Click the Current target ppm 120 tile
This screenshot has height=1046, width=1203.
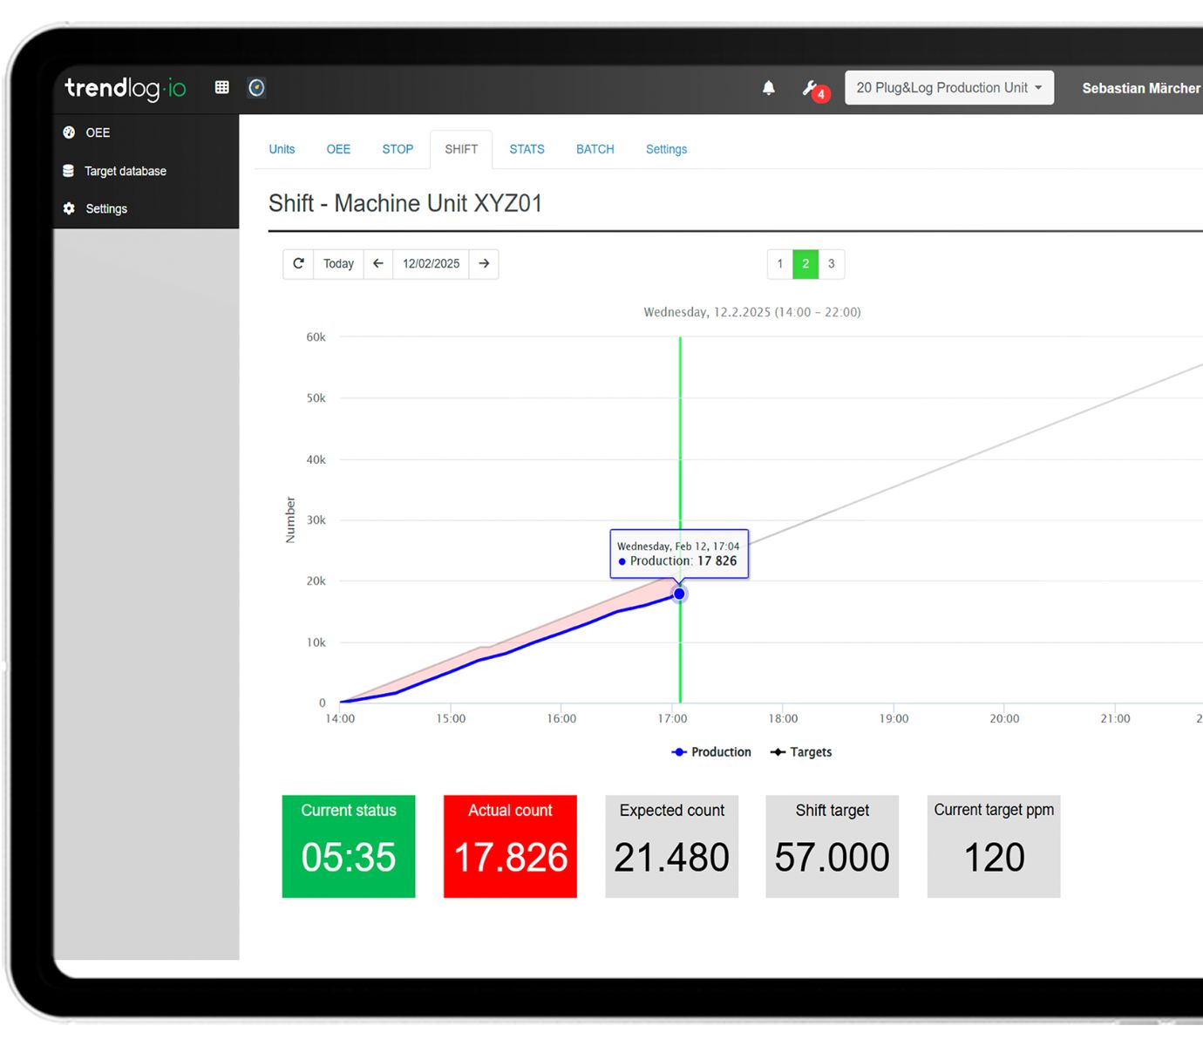[x=994, y=846]
